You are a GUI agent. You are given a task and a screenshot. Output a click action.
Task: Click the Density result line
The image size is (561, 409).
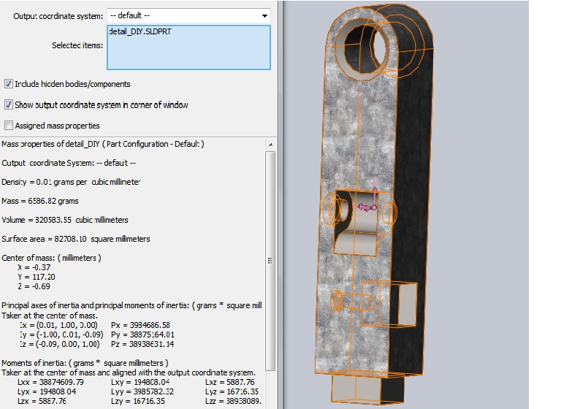(71, 182)
